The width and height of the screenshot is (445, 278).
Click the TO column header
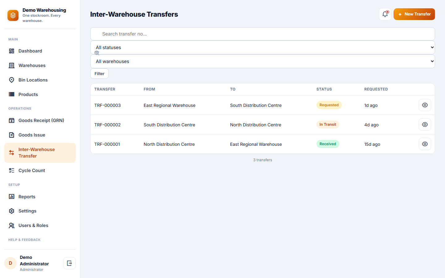(x=233, y=89)
